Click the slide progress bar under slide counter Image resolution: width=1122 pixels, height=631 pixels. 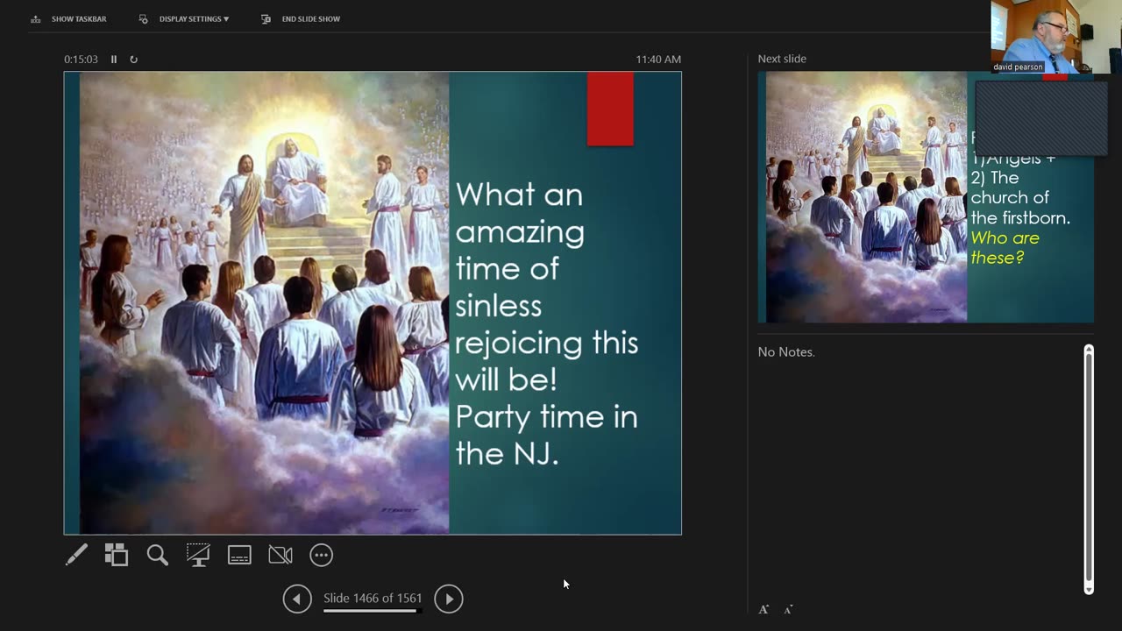373,610
